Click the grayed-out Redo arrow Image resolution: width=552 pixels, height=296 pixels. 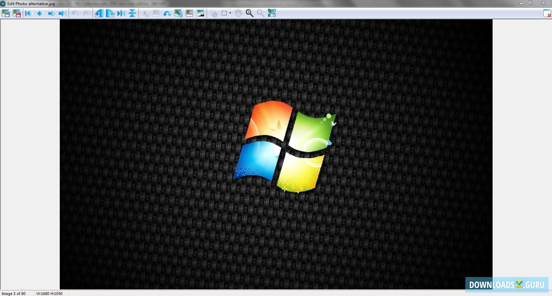[86, 13]
